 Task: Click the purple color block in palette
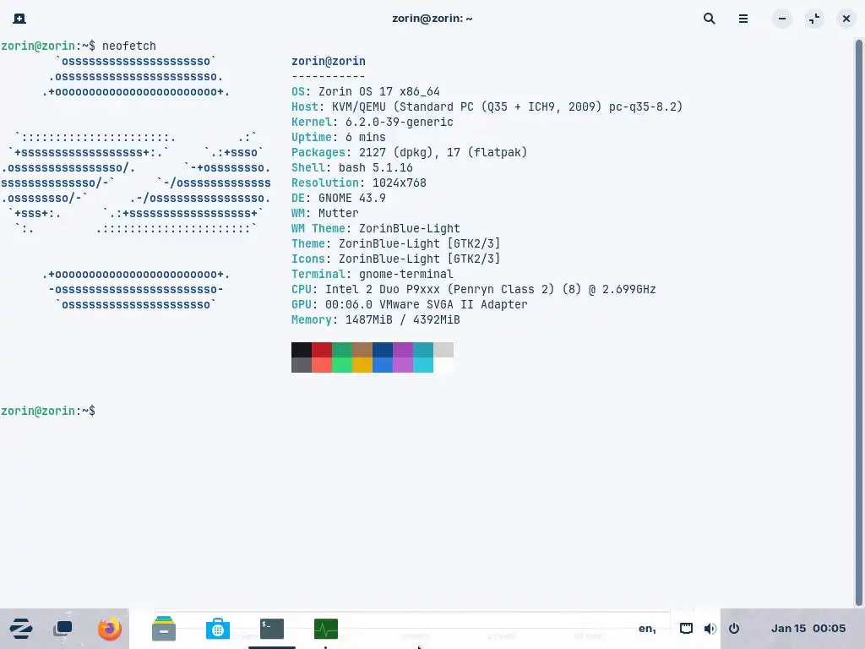[x=403, y=350]
